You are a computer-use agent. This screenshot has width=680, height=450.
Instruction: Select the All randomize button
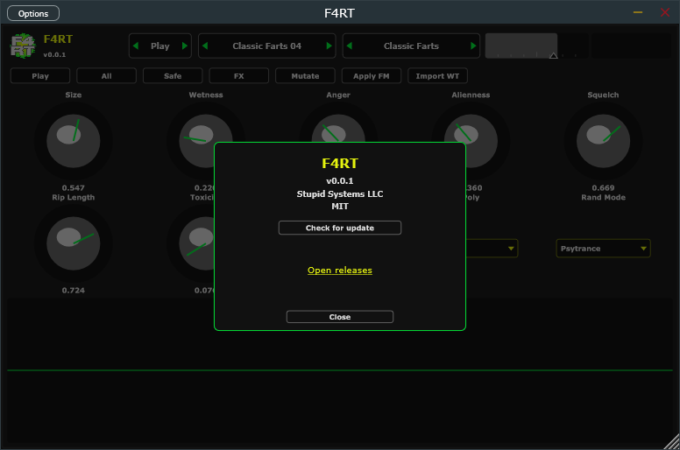point(107,76)
